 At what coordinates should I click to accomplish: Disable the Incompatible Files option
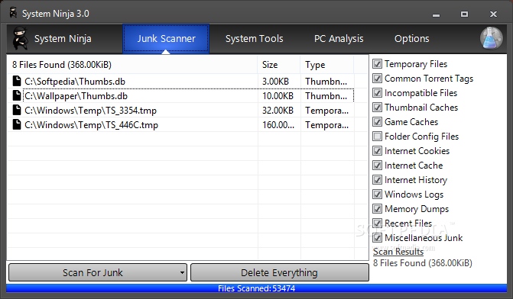[x=377, y=93]
